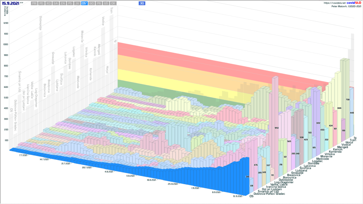Click the red incidence threshold band
This screenshot has width=363, height=204.
[177, 50]
